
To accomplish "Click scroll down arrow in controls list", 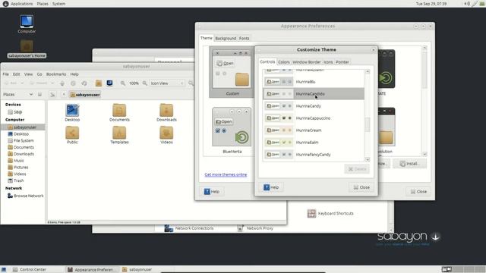I will click(x=368, y=159).
